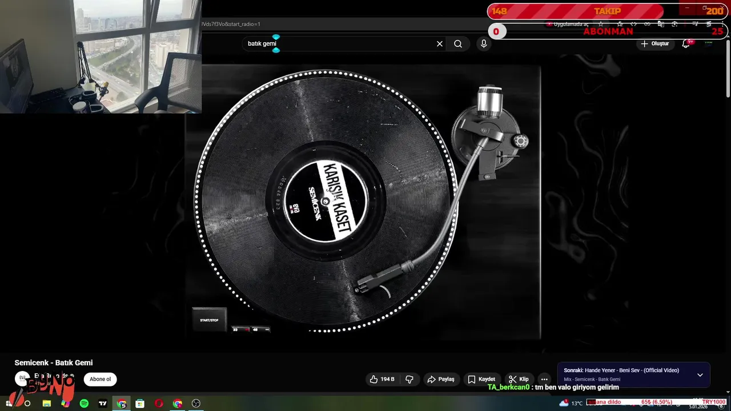Viewport: 731px width, 411px height.
Task: Create a clip with Klip
Action: point(519,379)
